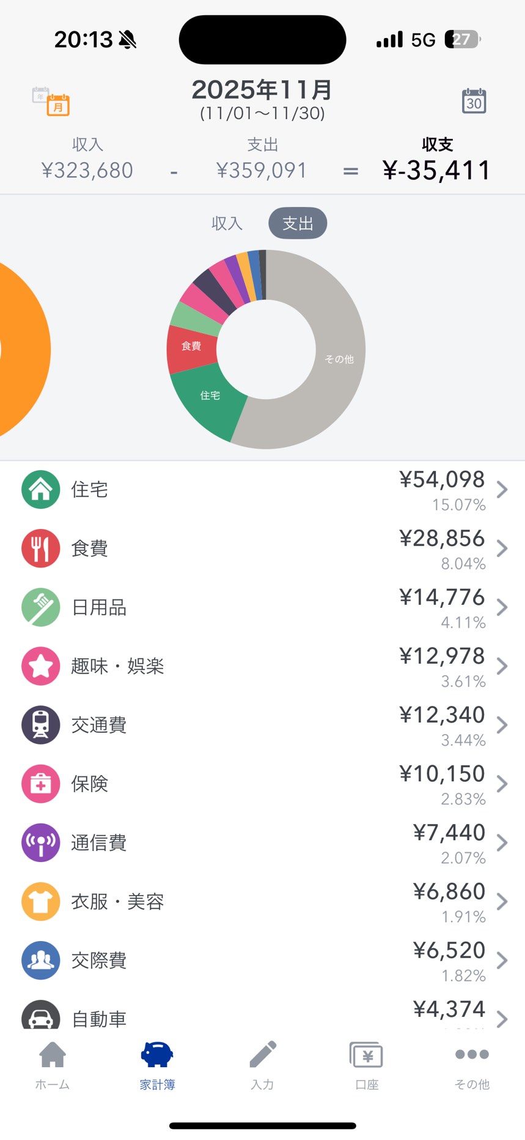This screenshot has width=525, height=1140.
Task: Tap the 通信費 antenna icon
Action: [x=41, y=842]
